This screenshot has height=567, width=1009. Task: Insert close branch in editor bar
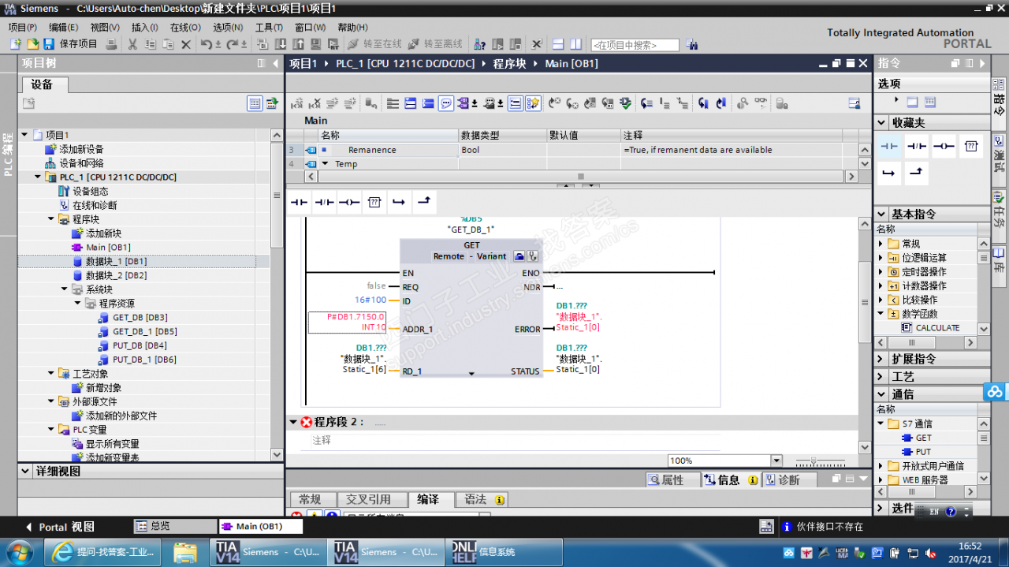(424, 203)
